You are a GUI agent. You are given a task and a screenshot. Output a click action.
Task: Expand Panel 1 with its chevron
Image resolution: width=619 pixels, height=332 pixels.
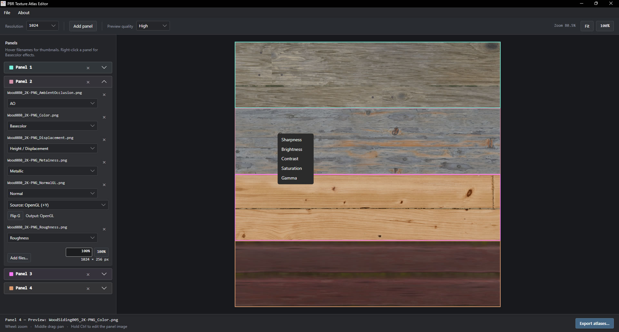click(x=104, y=68)
